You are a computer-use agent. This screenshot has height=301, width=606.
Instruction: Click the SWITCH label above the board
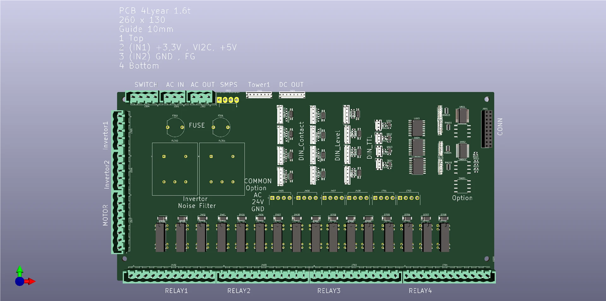pos(146,85)
